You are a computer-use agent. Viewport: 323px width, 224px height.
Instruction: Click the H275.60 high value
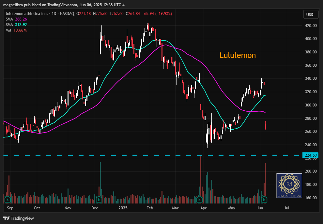coord(100,14)
